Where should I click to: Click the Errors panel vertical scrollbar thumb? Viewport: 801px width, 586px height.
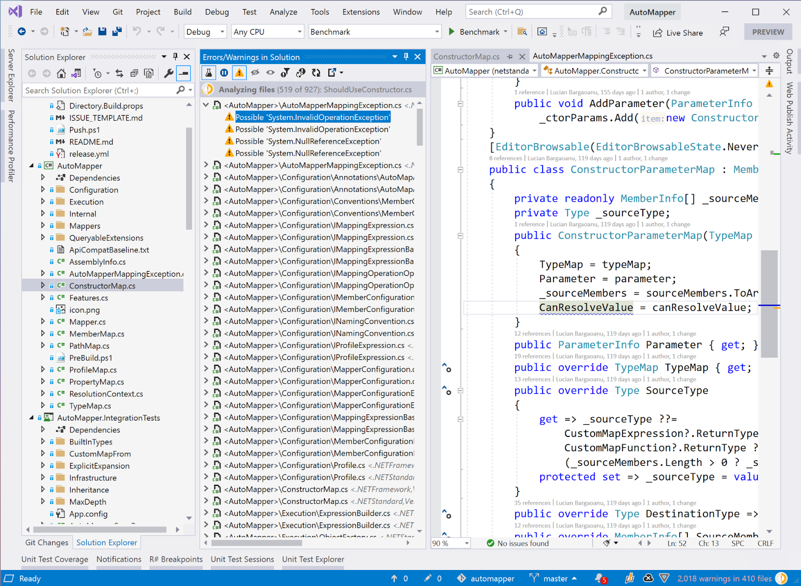pyautogui.click(x=420, y=127)
